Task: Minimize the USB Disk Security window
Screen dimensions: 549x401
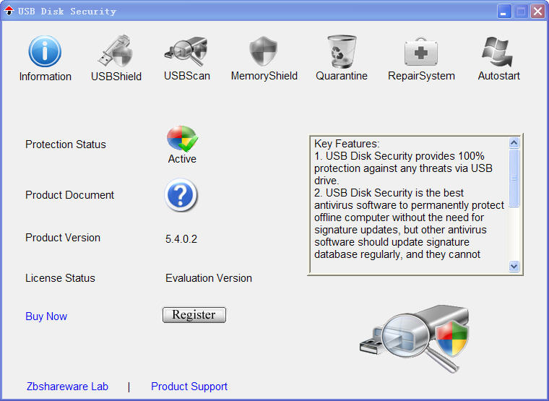Action: pos(504,12)
